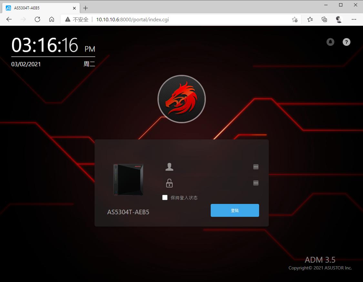
Task: Click the password lock icon
Action: tap(169, 183)
